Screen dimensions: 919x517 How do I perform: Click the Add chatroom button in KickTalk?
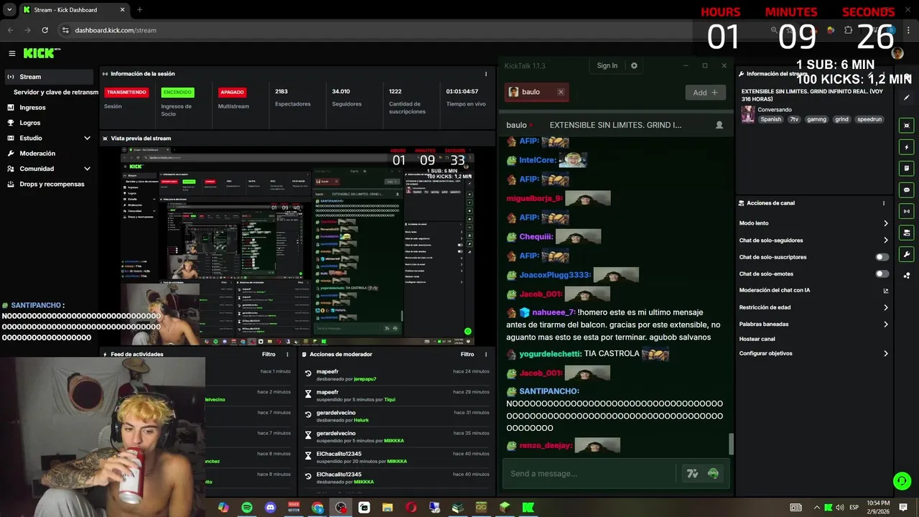705,93
